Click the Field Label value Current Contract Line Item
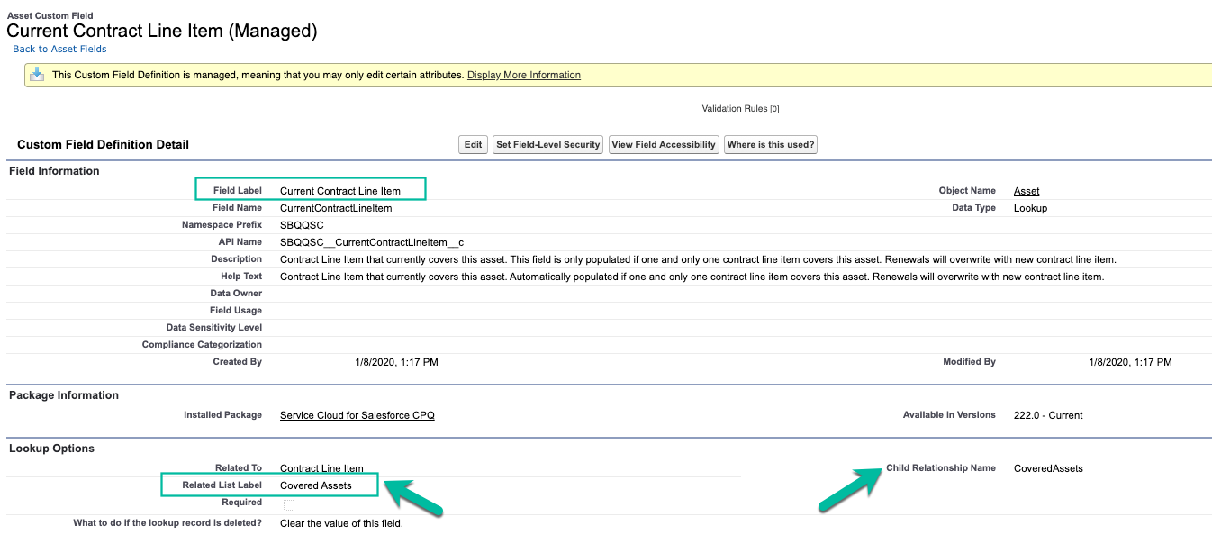1212x544 pixels. (339, 191)
